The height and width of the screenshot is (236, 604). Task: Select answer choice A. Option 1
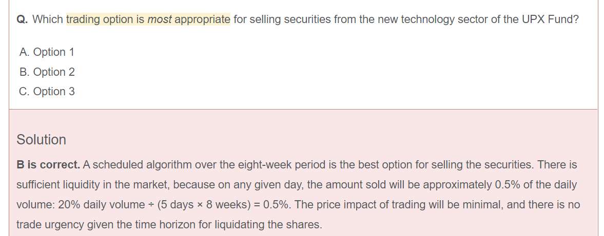click(47, 52)
